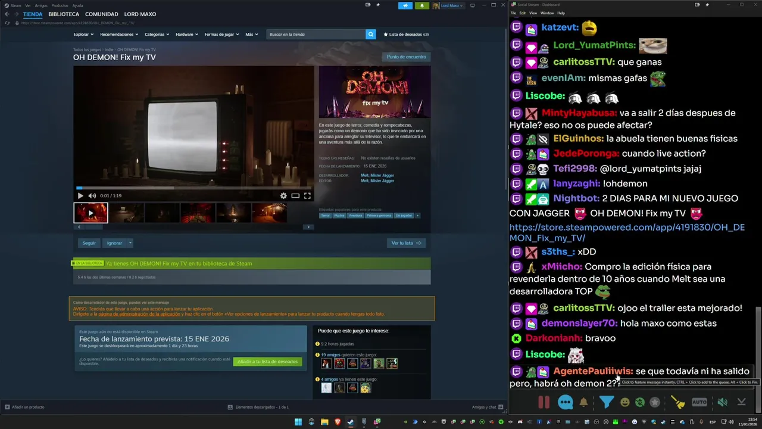
Task: Open the Steam menu in the menu bar
Action: coord(15,5)
